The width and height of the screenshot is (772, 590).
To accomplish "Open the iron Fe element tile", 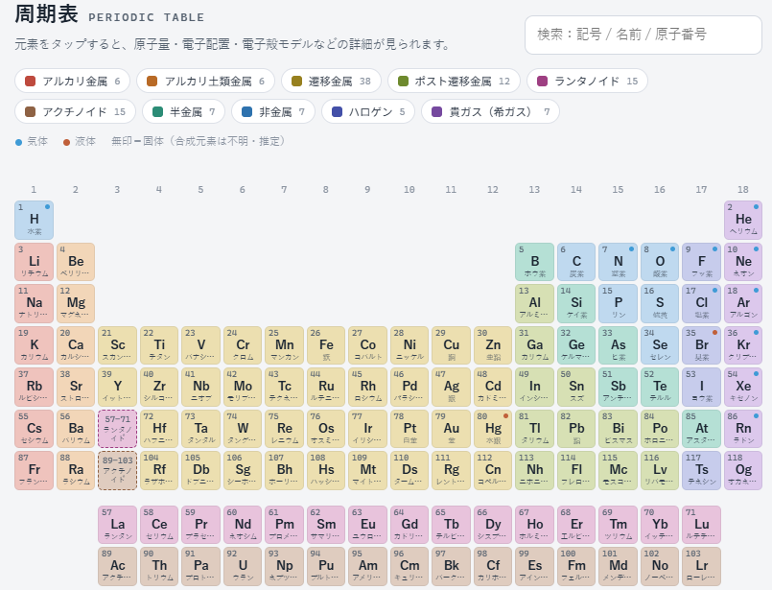I will tap(326, 345).
